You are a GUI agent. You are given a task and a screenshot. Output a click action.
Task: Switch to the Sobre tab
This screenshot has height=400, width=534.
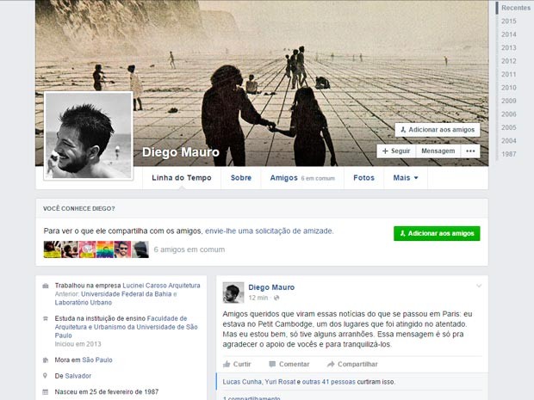coord(241,178)
